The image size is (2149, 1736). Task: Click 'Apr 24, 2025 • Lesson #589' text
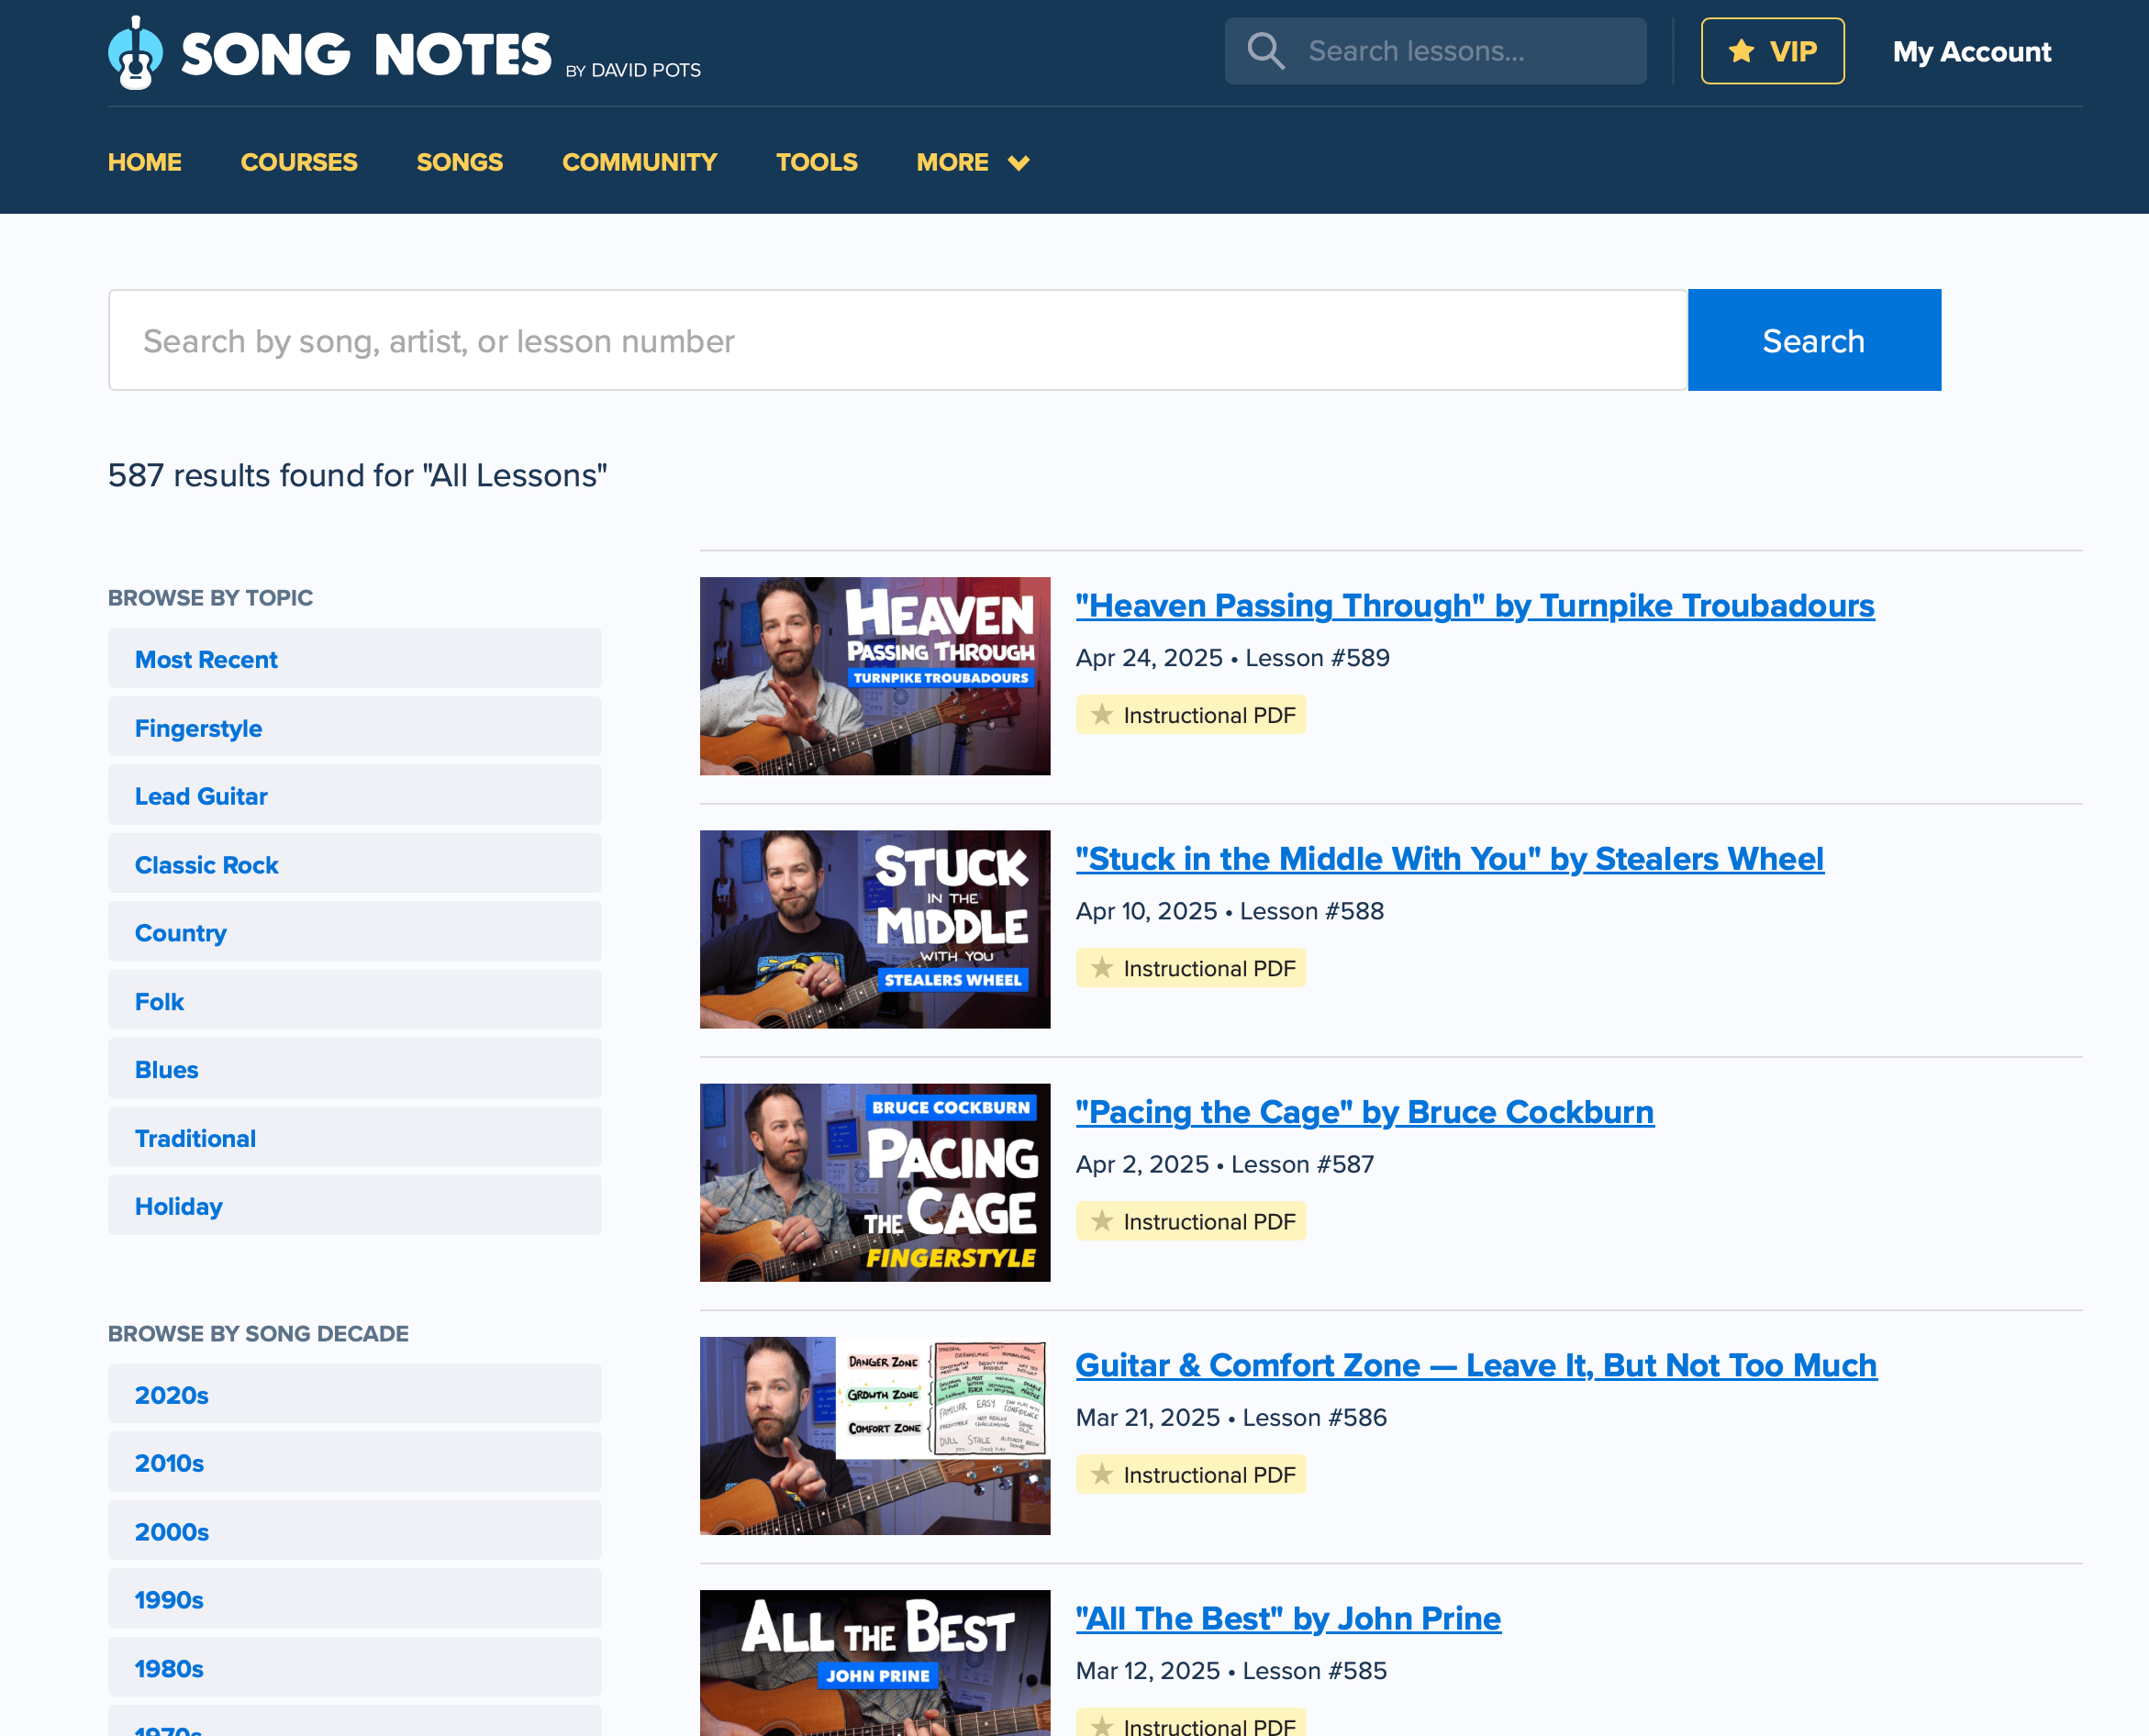tap(1233, 658)
